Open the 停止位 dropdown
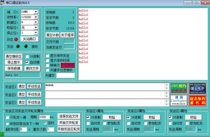Image resolution: width=210 pixels, height=137 pixels. (36, 33)
